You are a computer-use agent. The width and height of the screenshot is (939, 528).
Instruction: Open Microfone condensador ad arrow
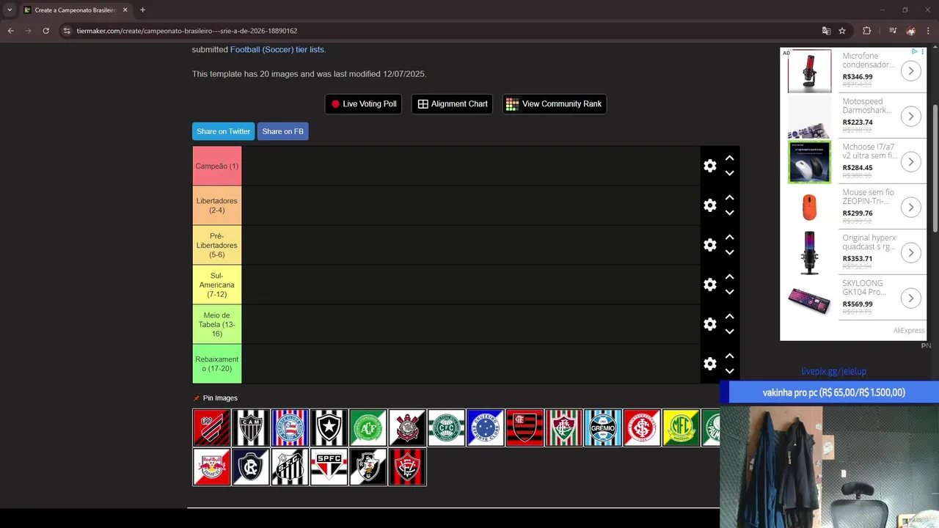coord(910,71)
